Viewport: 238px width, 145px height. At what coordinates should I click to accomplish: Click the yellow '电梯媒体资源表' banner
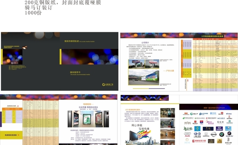pyautogui.click(x=11, y=135)
